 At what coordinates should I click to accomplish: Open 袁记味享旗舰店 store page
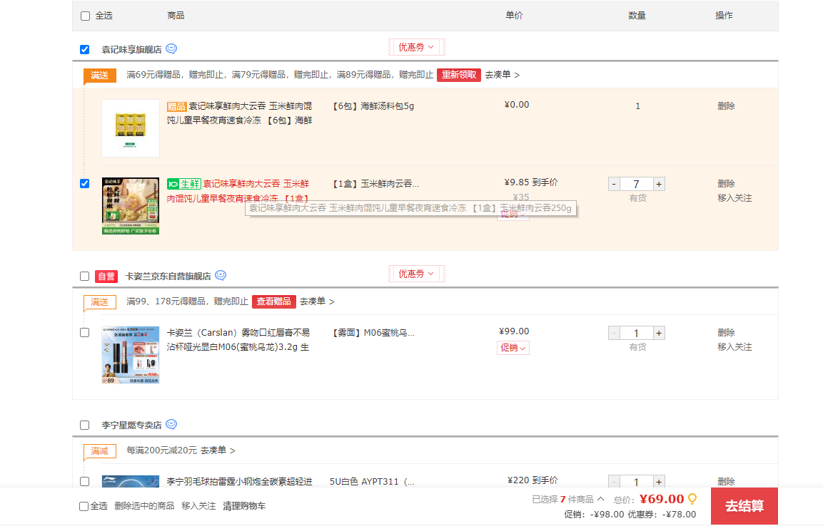131,49
